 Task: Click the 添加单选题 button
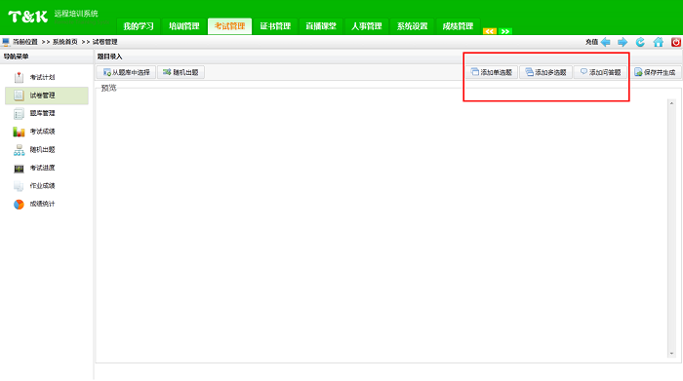(x=492, y=72)
